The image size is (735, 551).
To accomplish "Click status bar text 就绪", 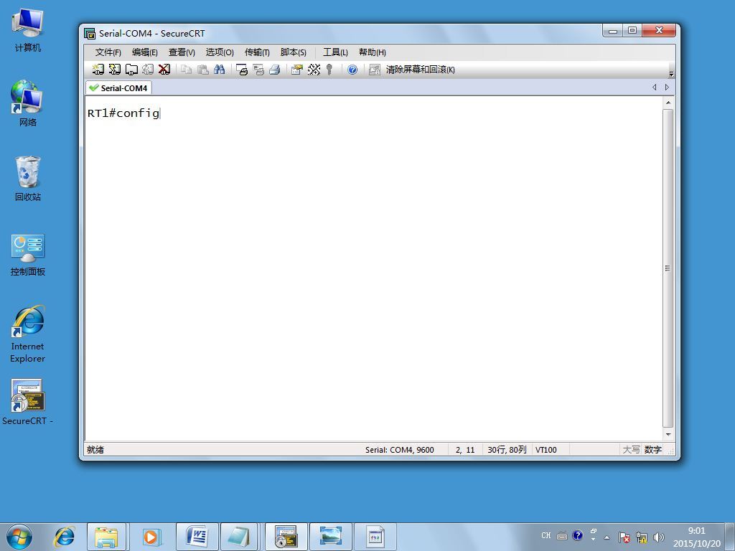I will [95, 450].
